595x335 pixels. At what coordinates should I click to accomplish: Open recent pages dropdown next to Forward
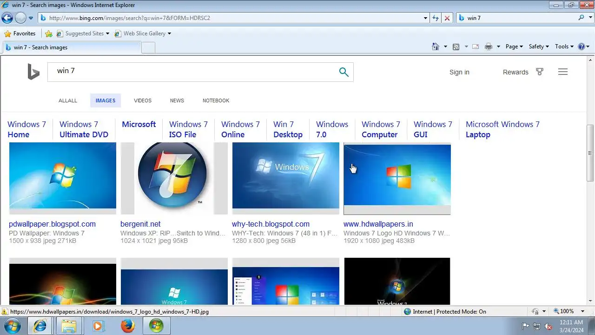pos(31,18)
